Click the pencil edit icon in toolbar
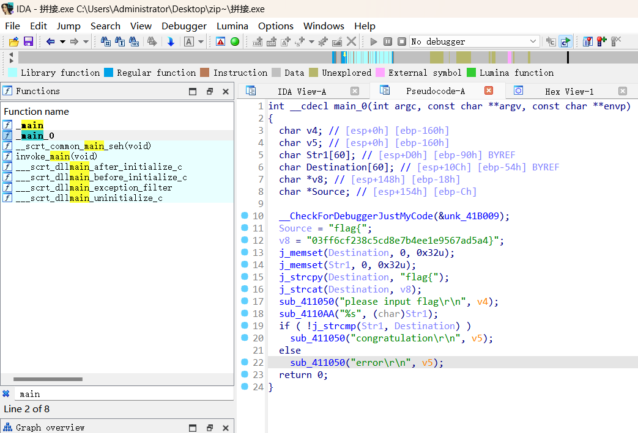Image resolution: width=638 pixels, height=433 pixels. [x=337, y=42]
